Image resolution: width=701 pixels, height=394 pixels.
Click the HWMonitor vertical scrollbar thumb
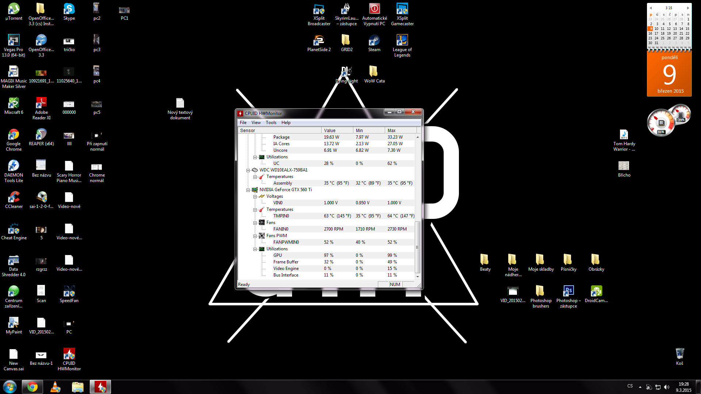418,247
